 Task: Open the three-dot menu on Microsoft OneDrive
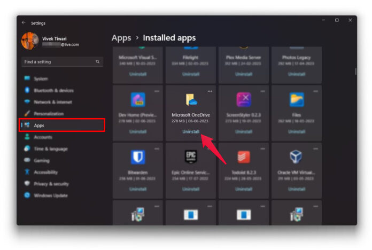pos(210,91)
